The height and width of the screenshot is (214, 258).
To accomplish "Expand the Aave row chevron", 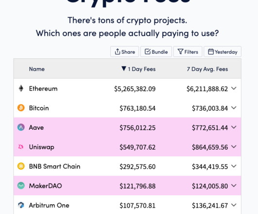I will pyautogui.click(x=234, y=127).
